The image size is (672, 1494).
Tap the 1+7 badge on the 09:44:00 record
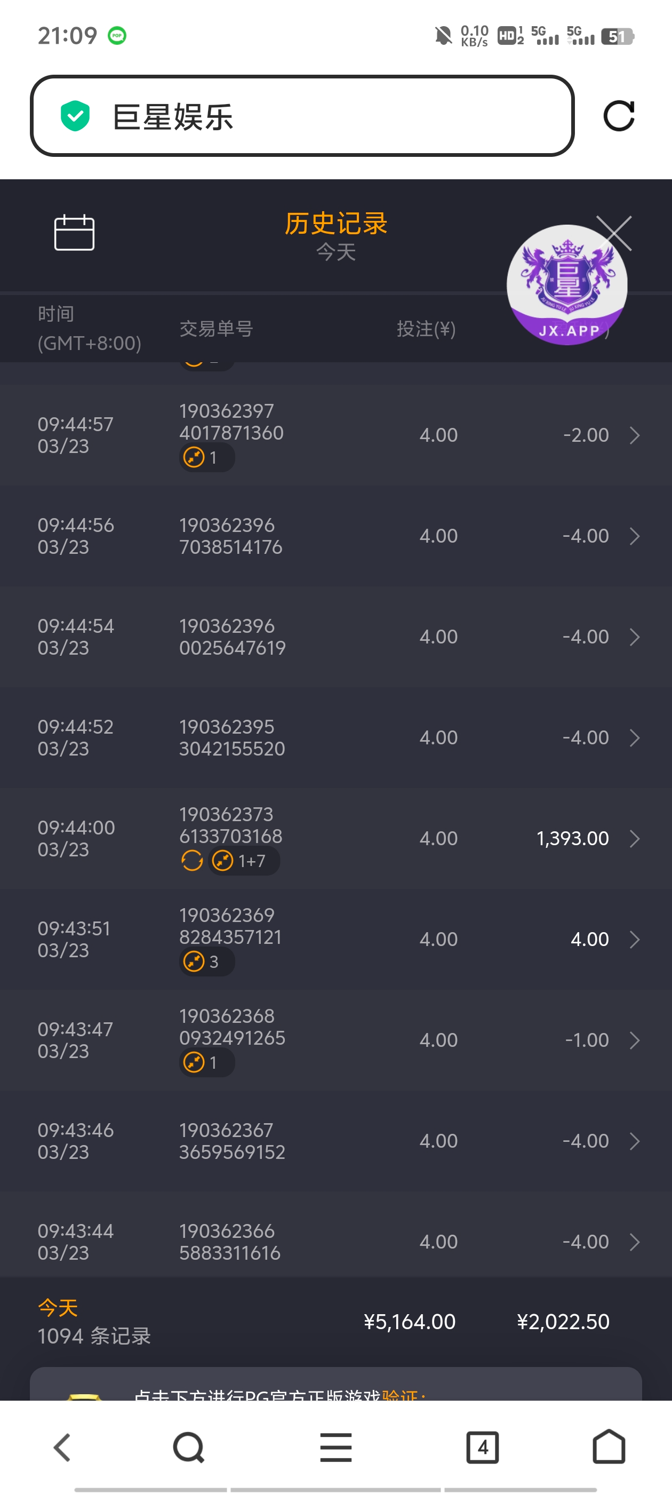pyautogui.click(x=244, y=861)
